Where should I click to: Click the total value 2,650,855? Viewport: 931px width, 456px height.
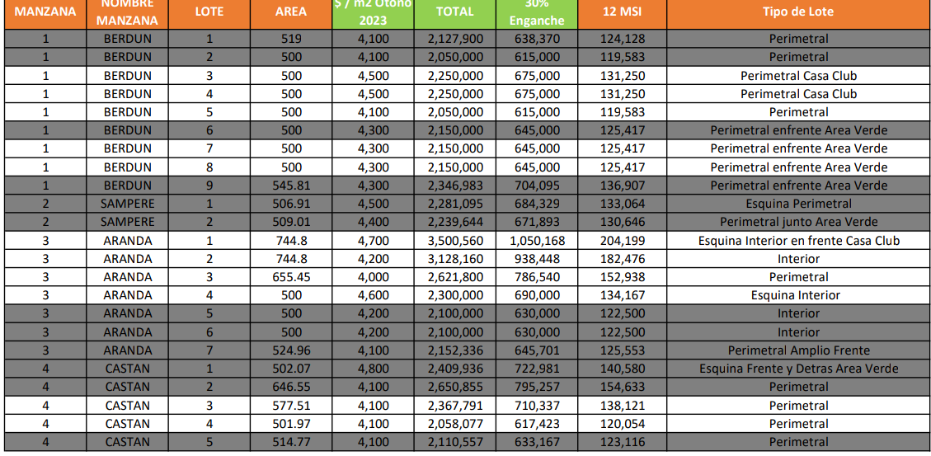click(455, 387)
